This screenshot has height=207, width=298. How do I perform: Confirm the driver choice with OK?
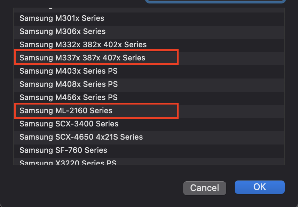[259, 187]
